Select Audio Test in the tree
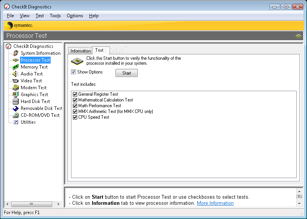This screenshot has height=219, width=307. [32, 74]
